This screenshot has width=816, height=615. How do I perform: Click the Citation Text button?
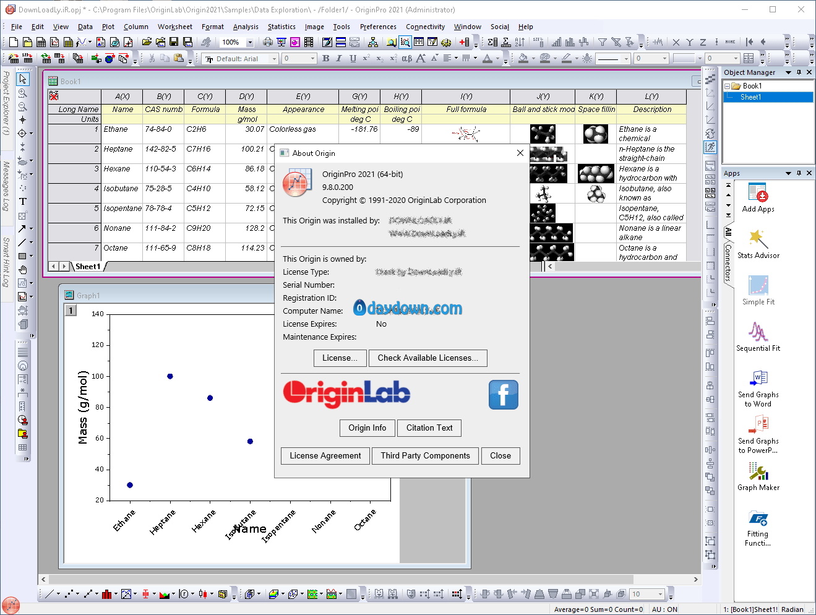tap(429, 428)
